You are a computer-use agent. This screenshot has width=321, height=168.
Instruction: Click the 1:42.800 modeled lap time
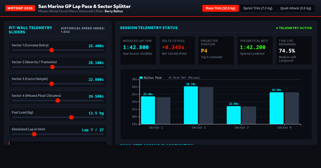point(136,47)
